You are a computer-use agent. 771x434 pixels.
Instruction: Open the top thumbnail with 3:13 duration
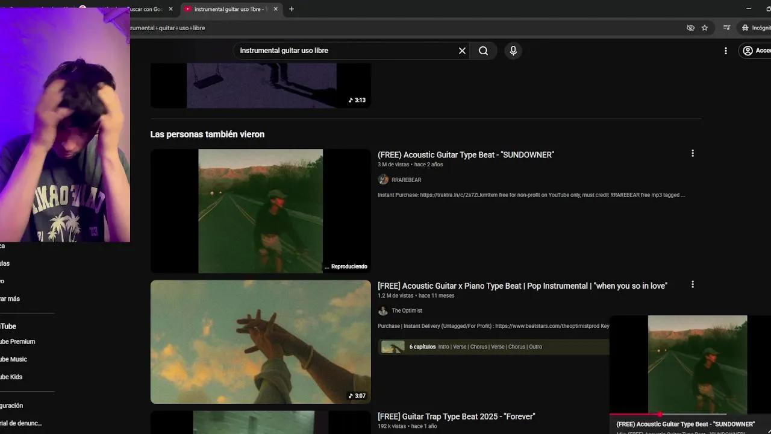tap(260, 86)
